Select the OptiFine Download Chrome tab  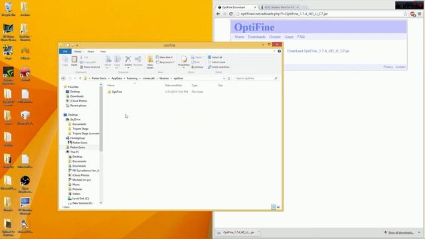pyautogui.click(x=236, y=7)
